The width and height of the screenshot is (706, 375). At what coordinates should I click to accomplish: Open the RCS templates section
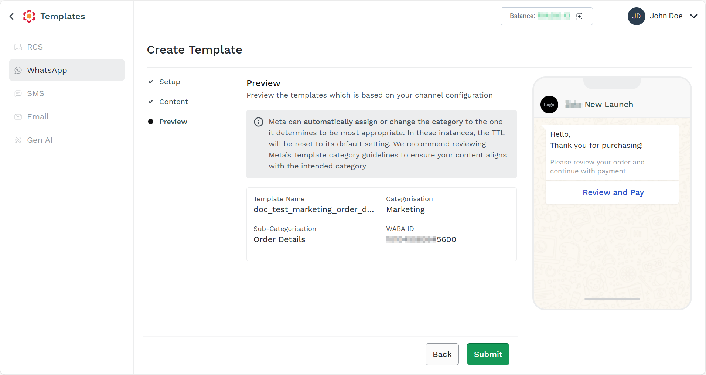(x=67, y=47)
